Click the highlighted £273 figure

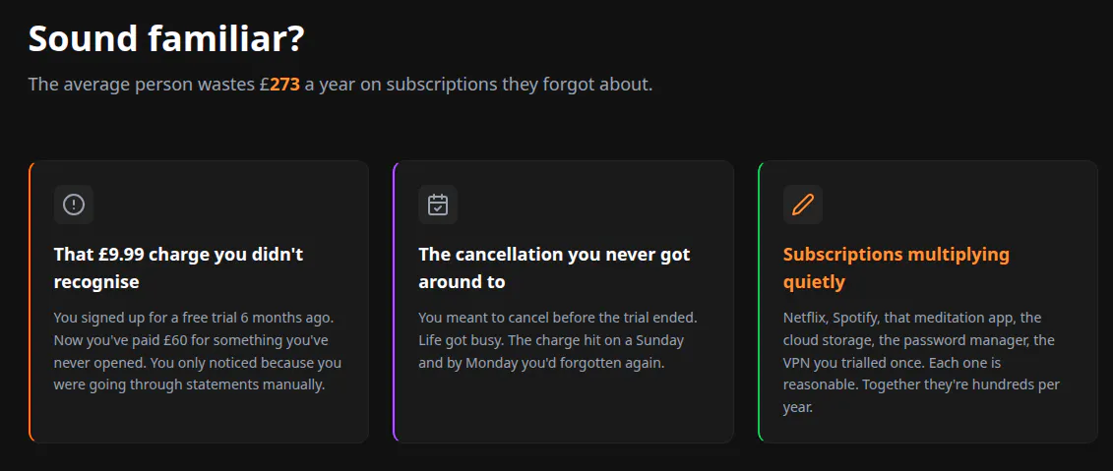point(279,85)
